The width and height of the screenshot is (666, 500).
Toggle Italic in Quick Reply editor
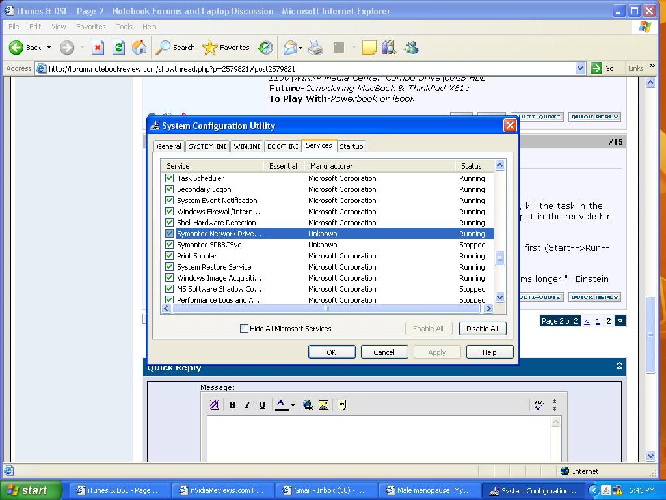coord(247,405)
